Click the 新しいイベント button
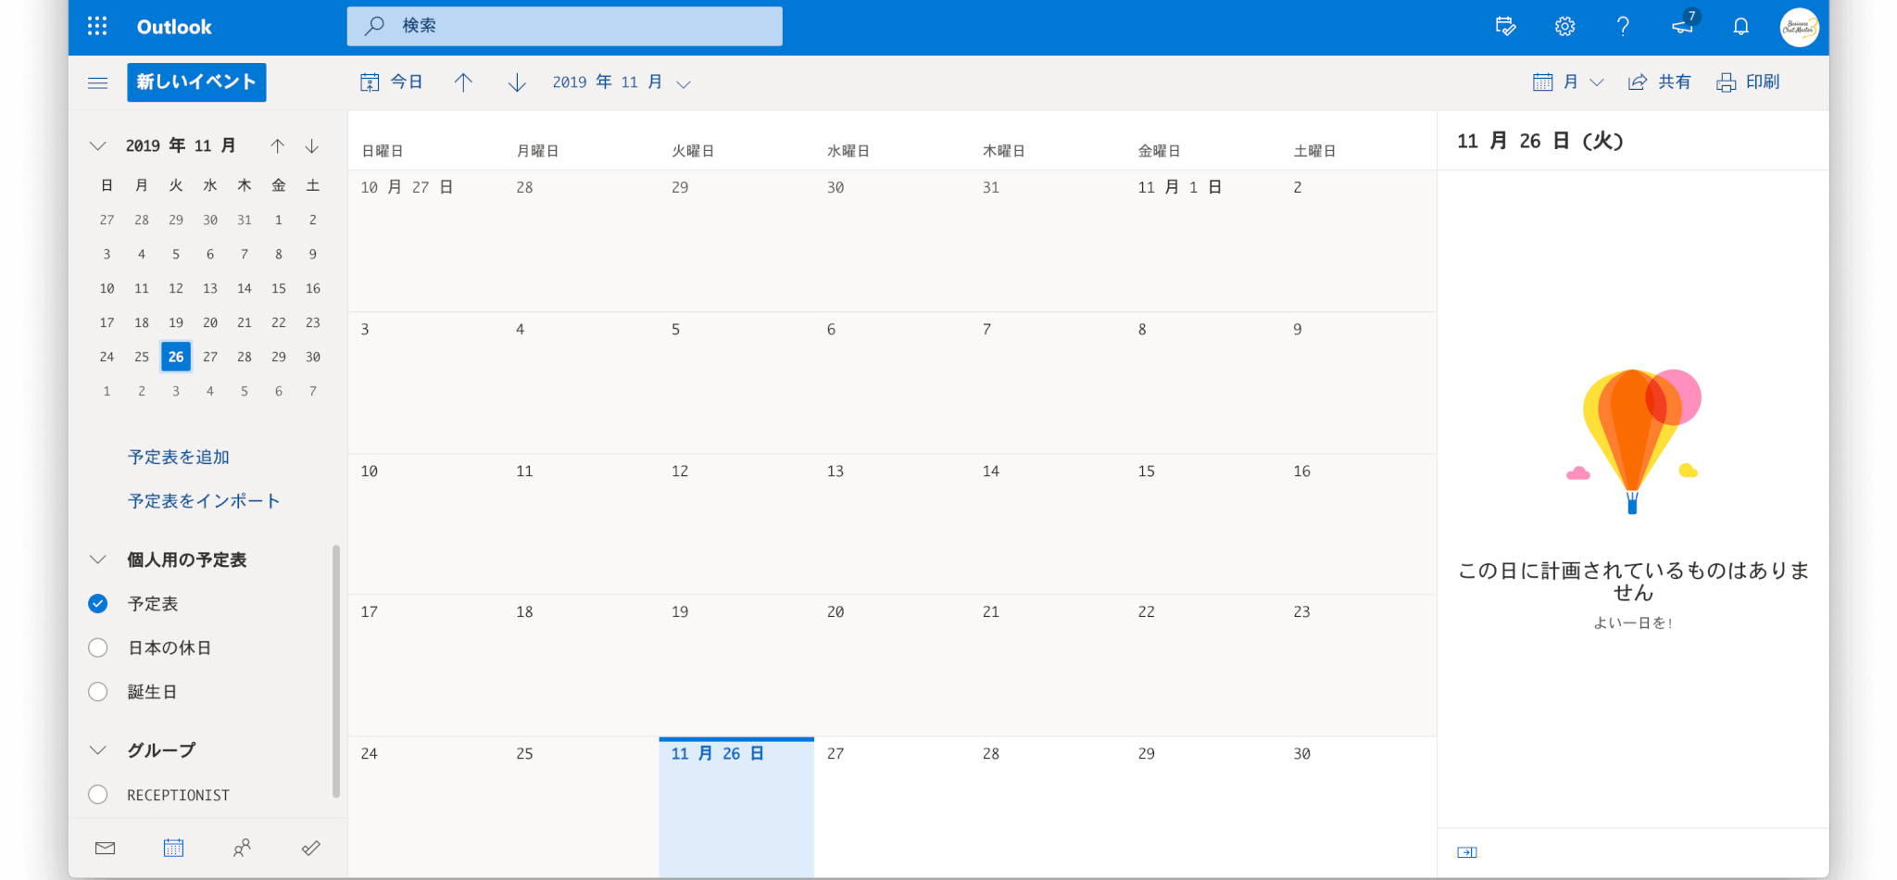The image size is (1897, 880). click(196, 82)
